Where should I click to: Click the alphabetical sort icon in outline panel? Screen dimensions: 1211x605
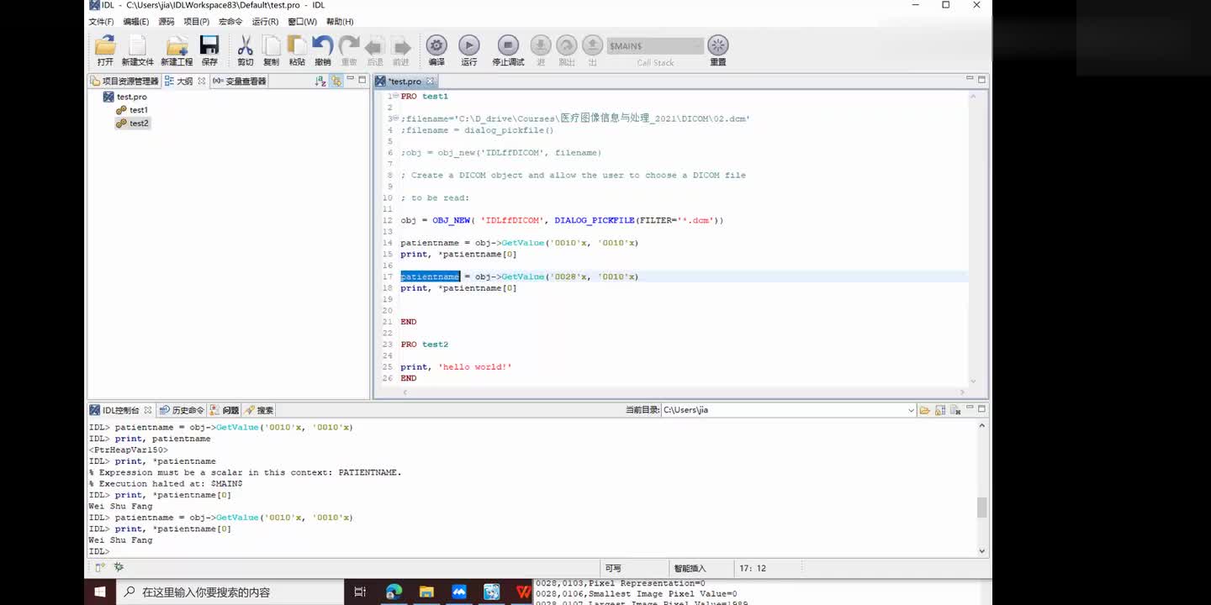point(320,81)
